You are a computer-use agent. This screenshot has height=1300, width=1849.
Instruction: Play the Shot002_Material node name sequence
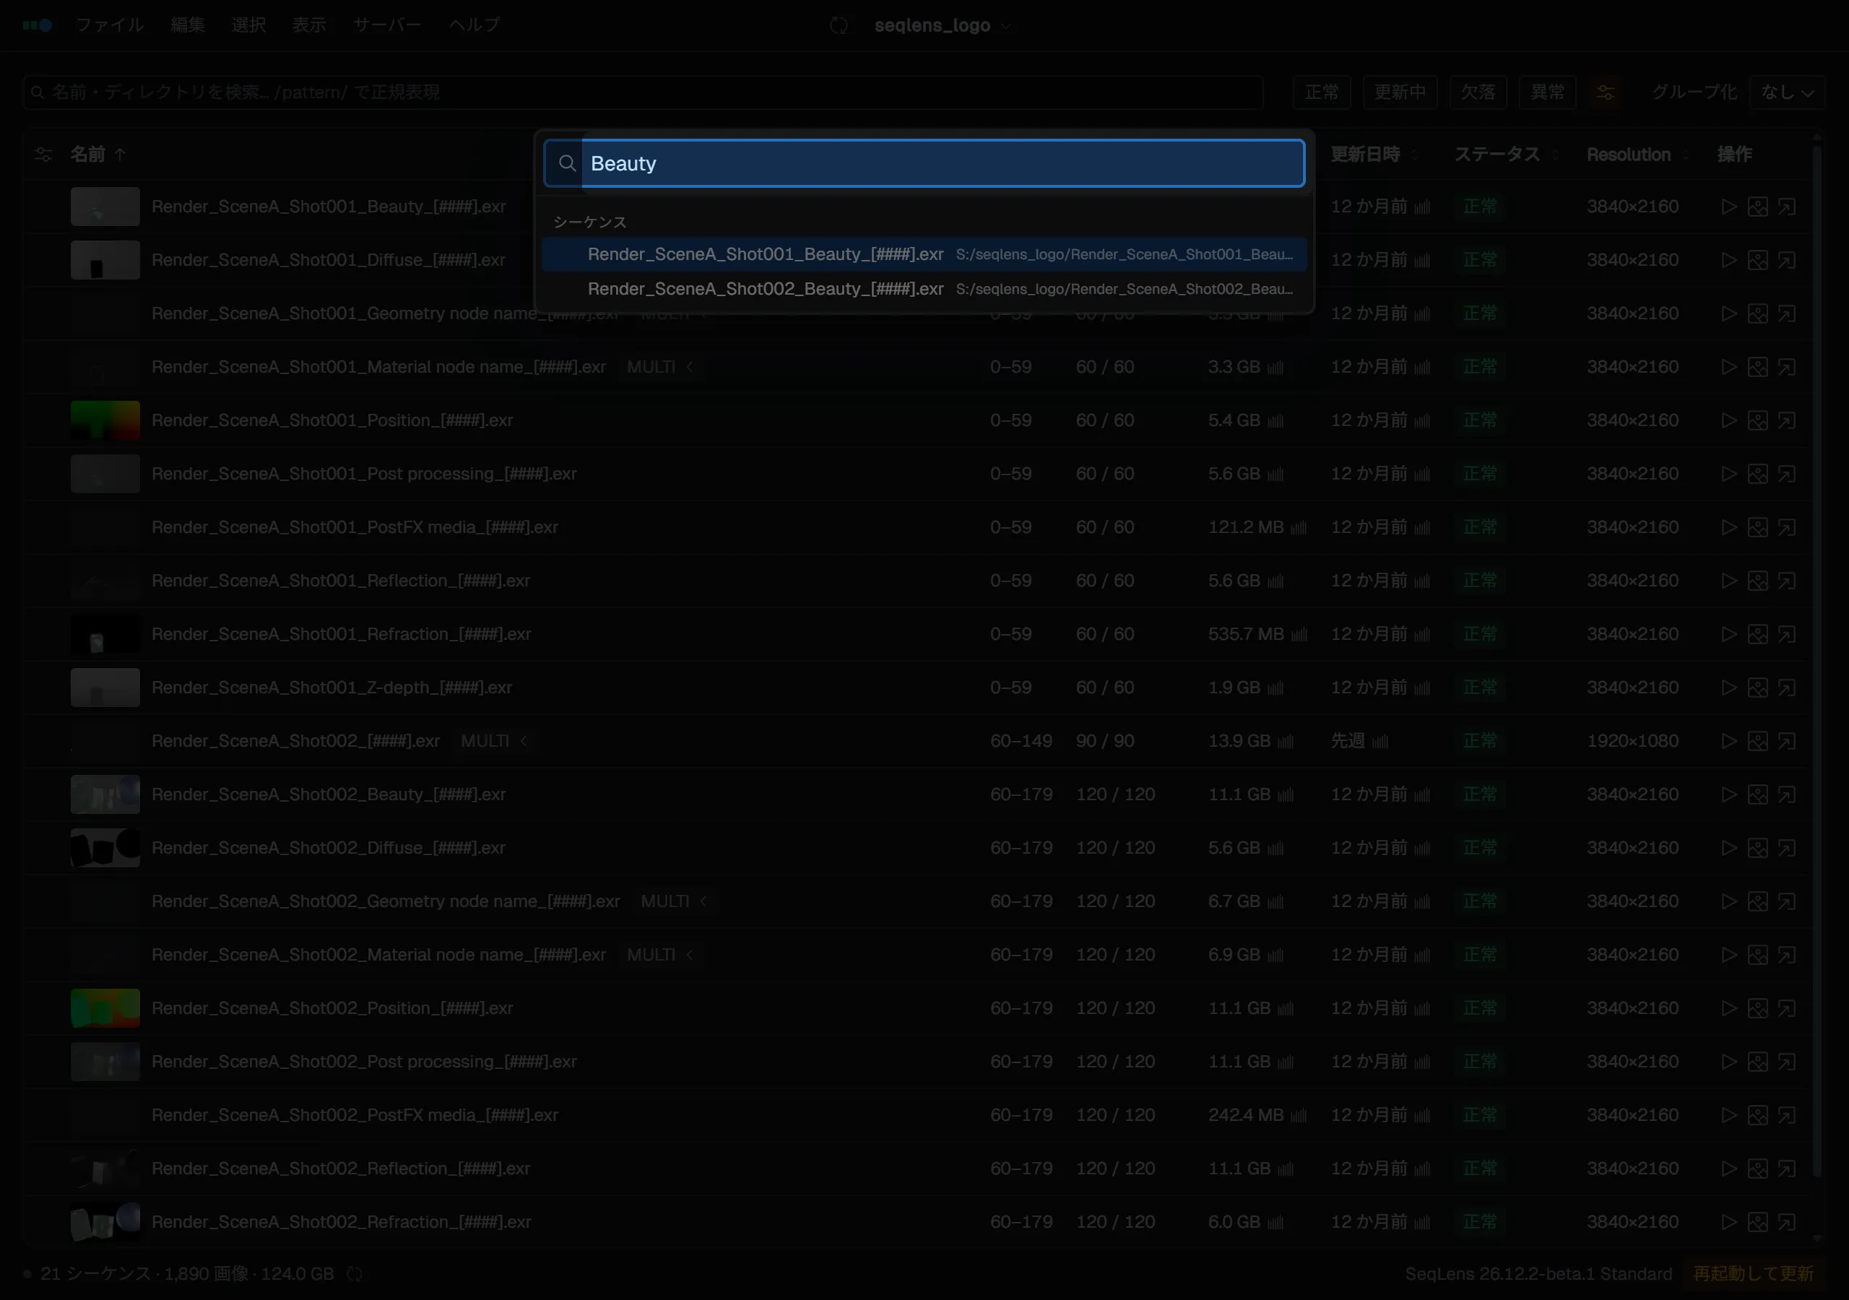(1728, 955)
